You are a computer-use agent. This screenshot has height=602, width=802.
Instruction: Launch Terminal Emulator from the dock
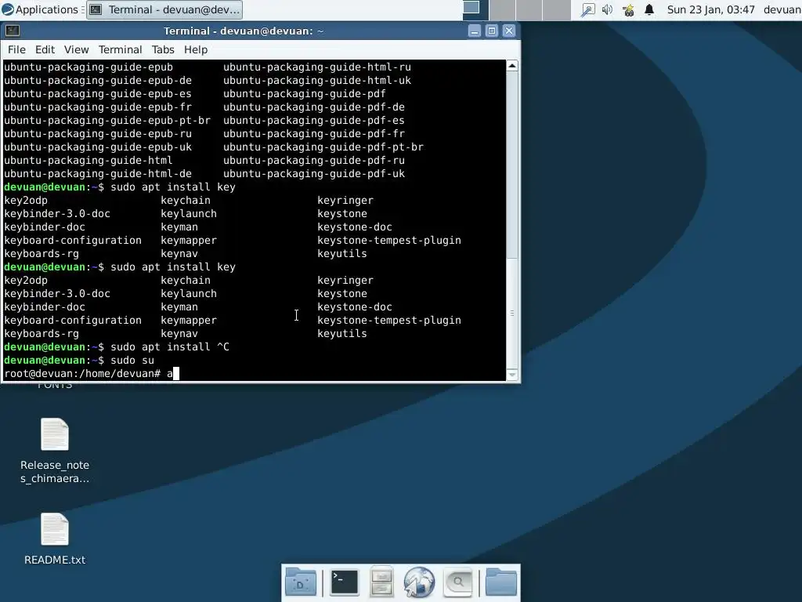(345, 582)
